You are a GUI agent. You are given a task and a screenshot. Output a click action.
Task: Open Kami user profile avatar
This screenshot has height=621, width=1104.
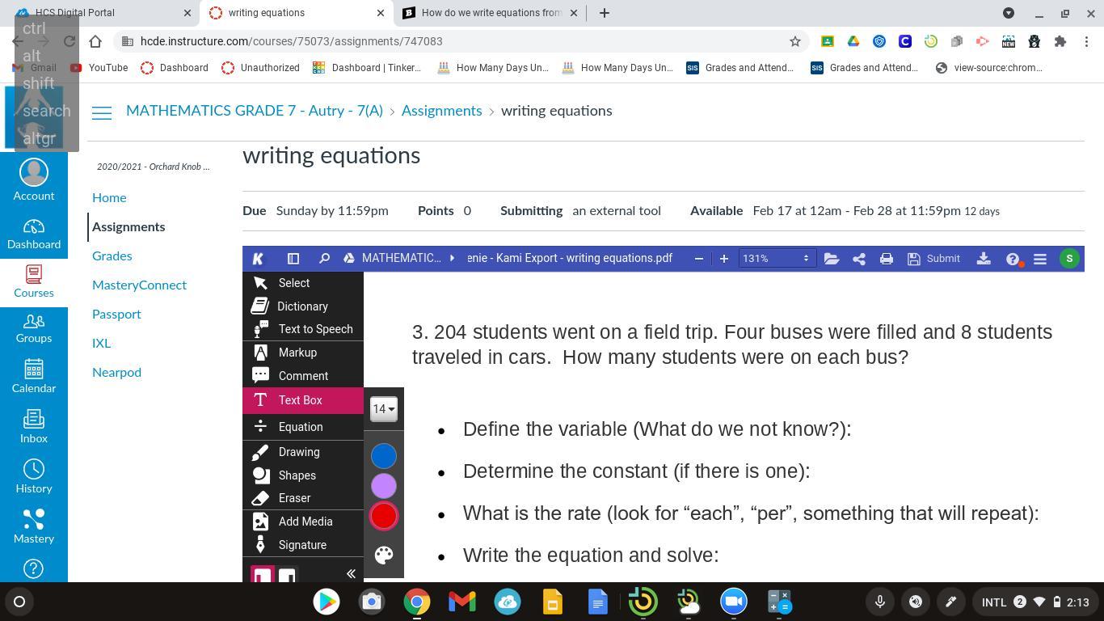[x=1069, y=259]
